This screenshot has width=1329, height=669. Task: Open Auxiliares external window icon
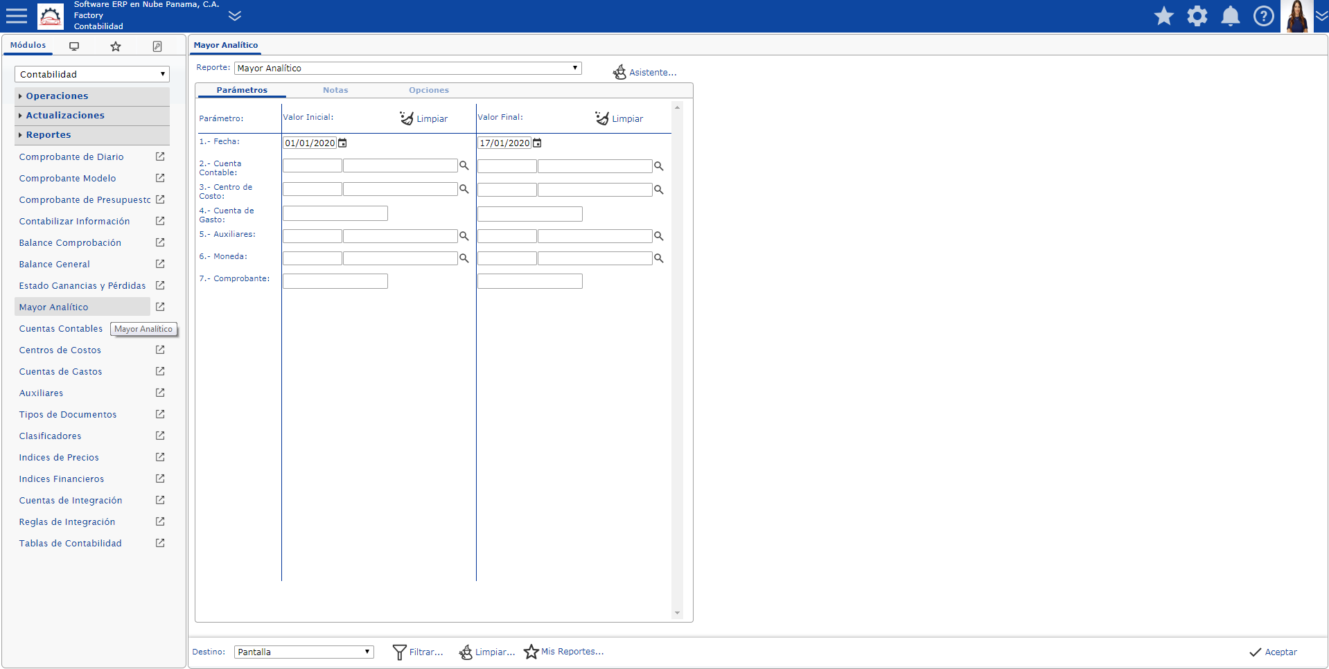coord(160,393)
